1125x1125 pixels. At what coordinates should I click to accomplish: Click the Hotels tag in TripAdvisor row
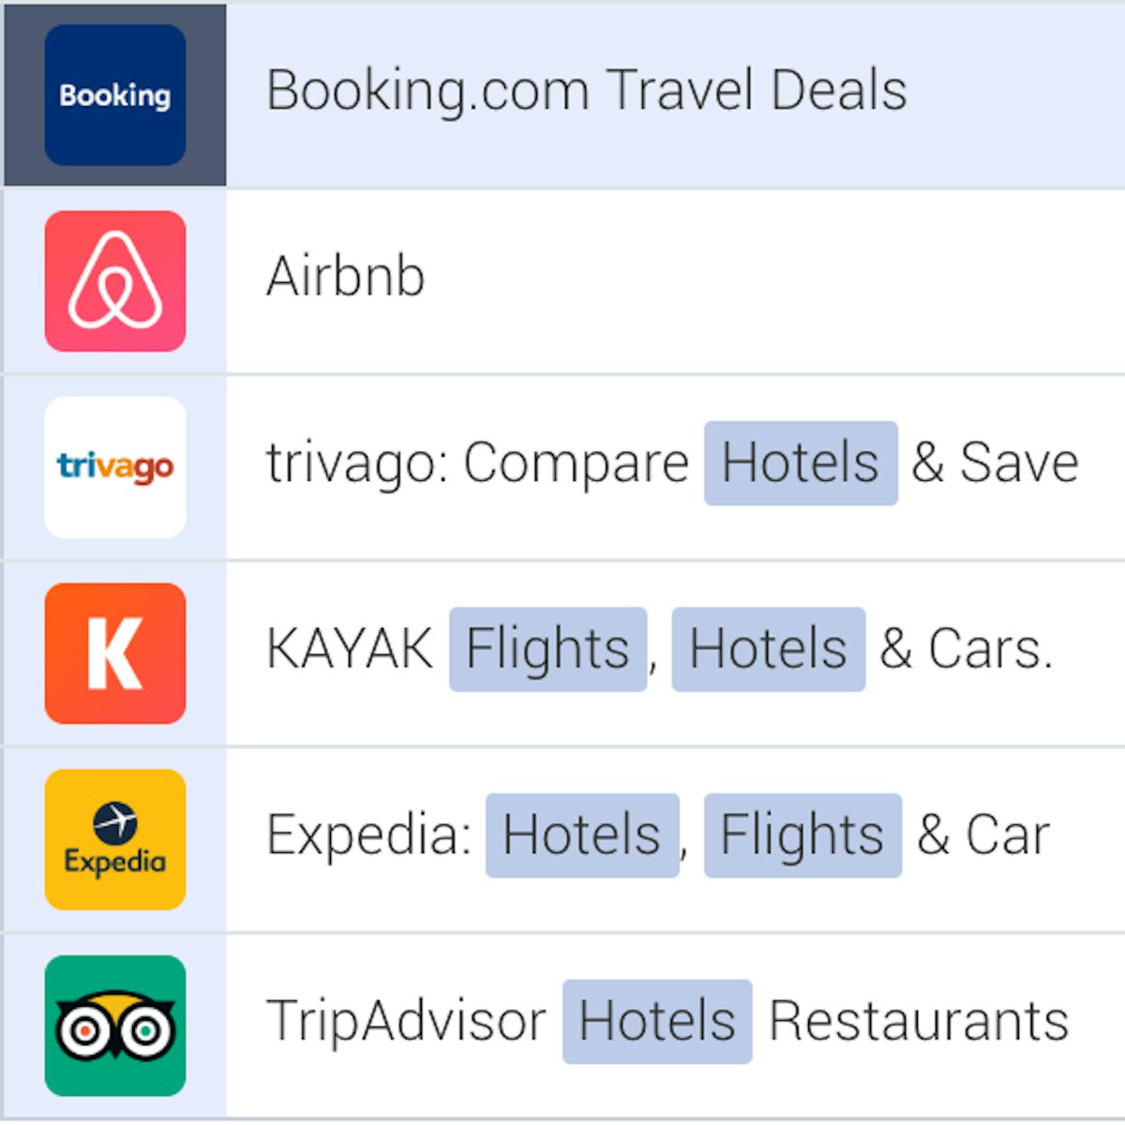tap(657, 1021)
